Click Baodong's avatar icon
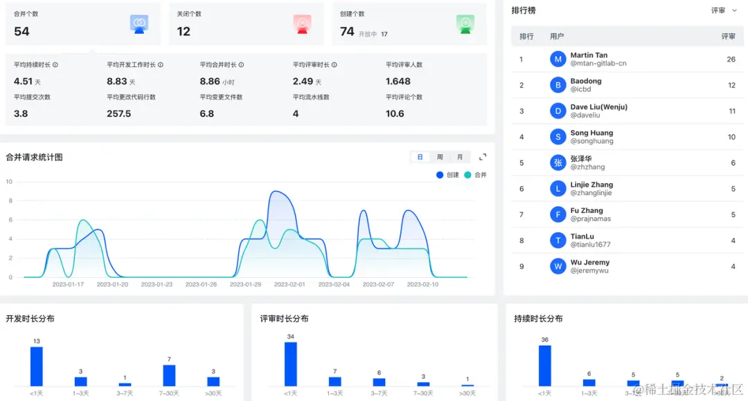 pyautogui.click(x=558, y=85)
